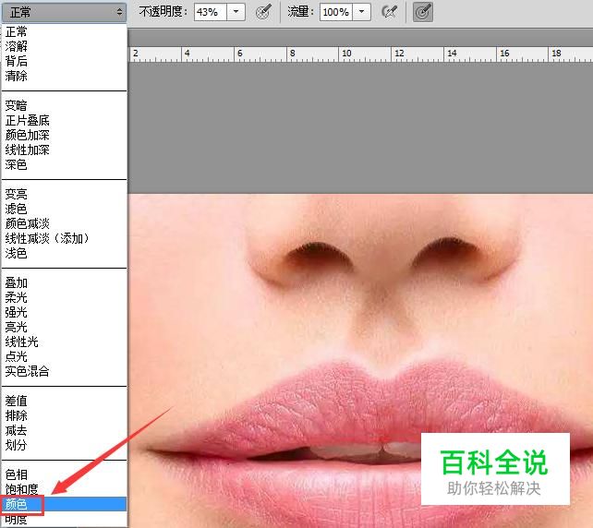593x528 pixels.
Task: Select 溶解 blend mode
Action: point(64,46)
